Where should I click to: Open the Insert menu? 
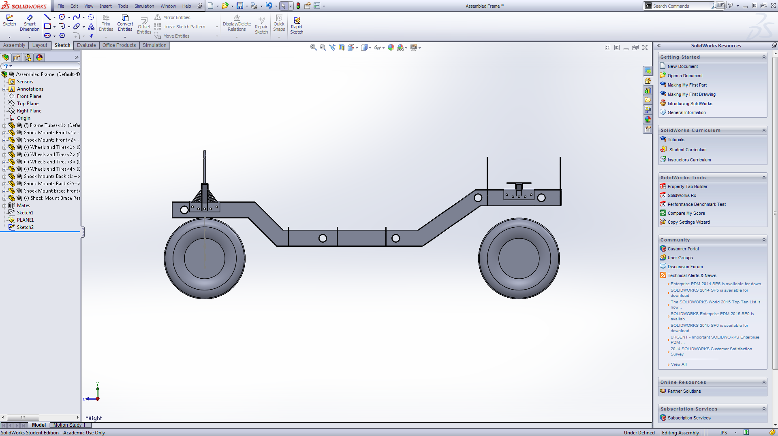[105, 6]
